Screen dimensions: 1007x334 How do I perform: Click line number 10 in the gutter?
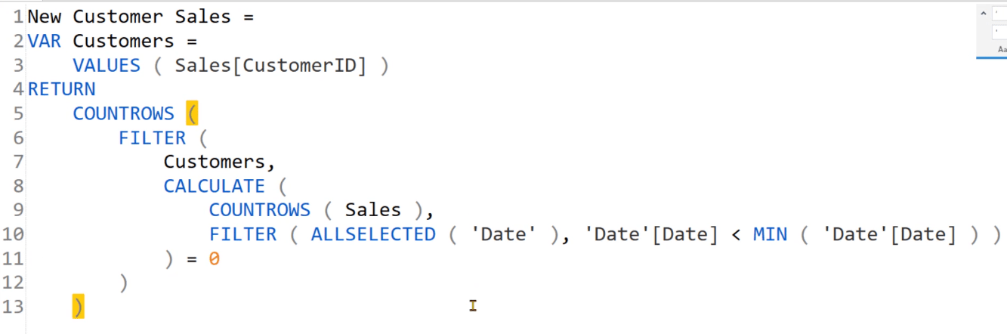click(13, 234)
